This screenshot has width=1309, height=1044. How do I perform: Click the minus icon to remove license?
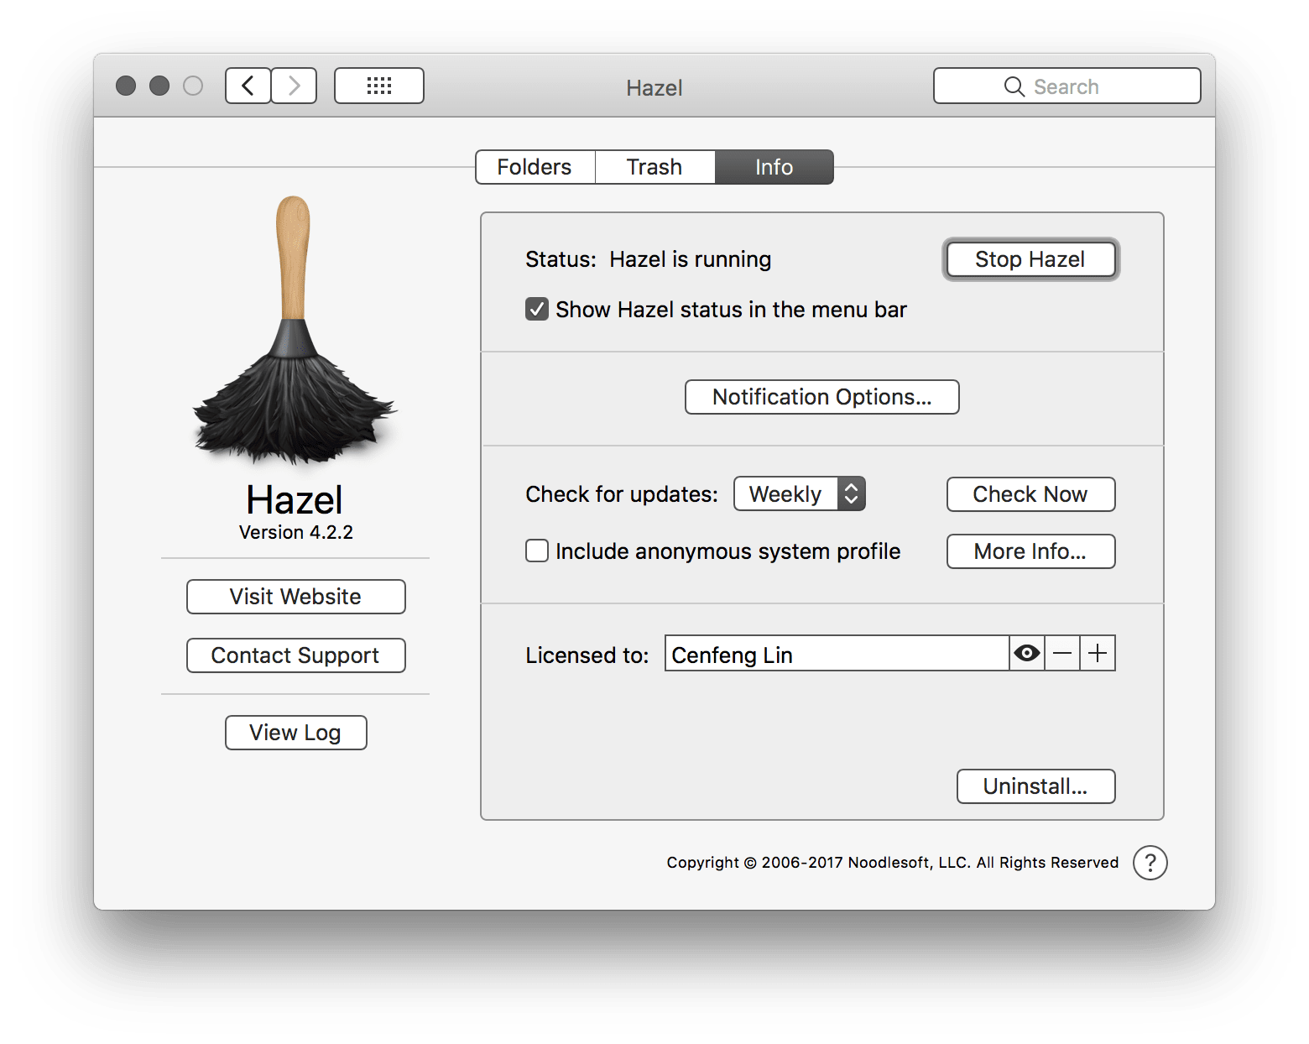pos(1062,653)
